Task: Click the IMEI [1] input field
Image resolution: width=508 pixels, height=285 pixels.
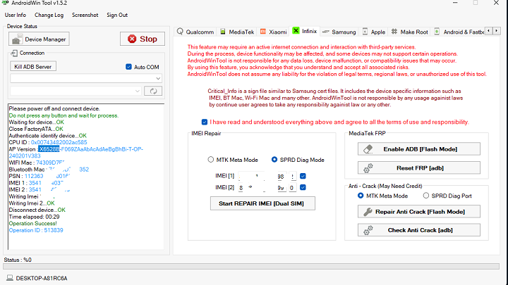Action: 266,175
